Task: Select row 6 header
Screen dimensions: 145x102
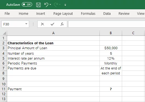Action: [x=4, y=63]
